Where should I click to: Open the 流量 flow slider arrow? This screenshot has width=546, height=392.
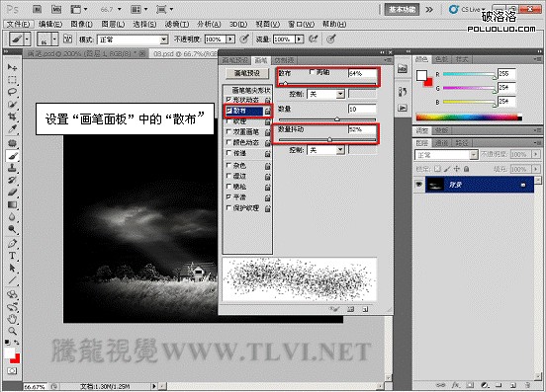click(299, 39)
